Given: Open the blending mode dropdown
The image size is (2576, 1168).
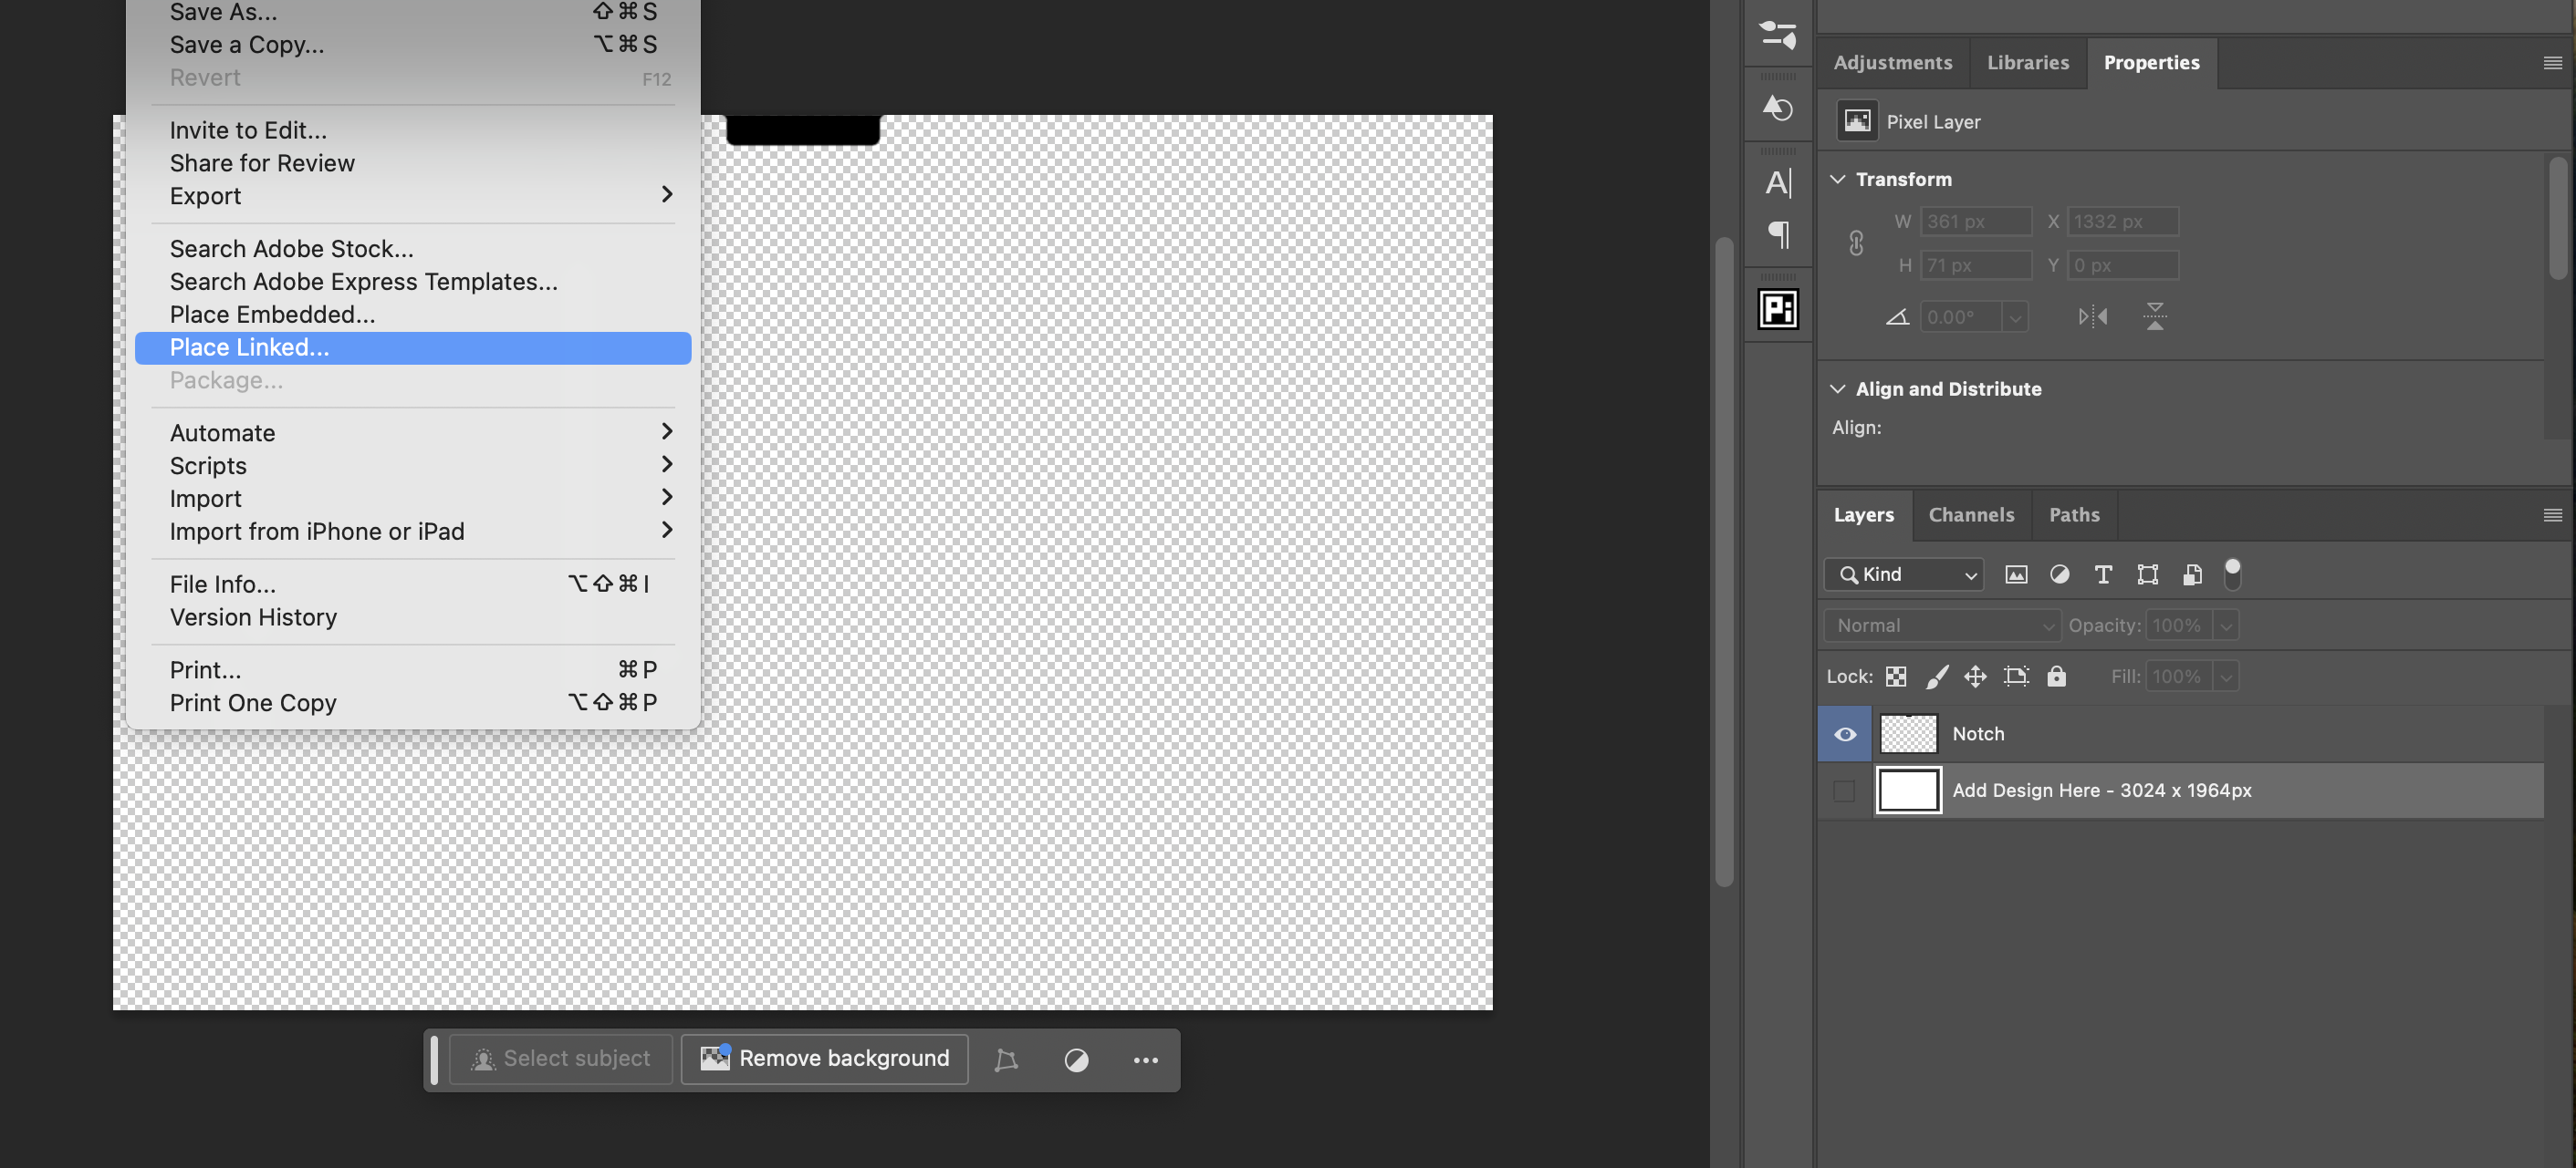Looking at the screenshot, I should pyautogui.click(x=1940, y=625).
